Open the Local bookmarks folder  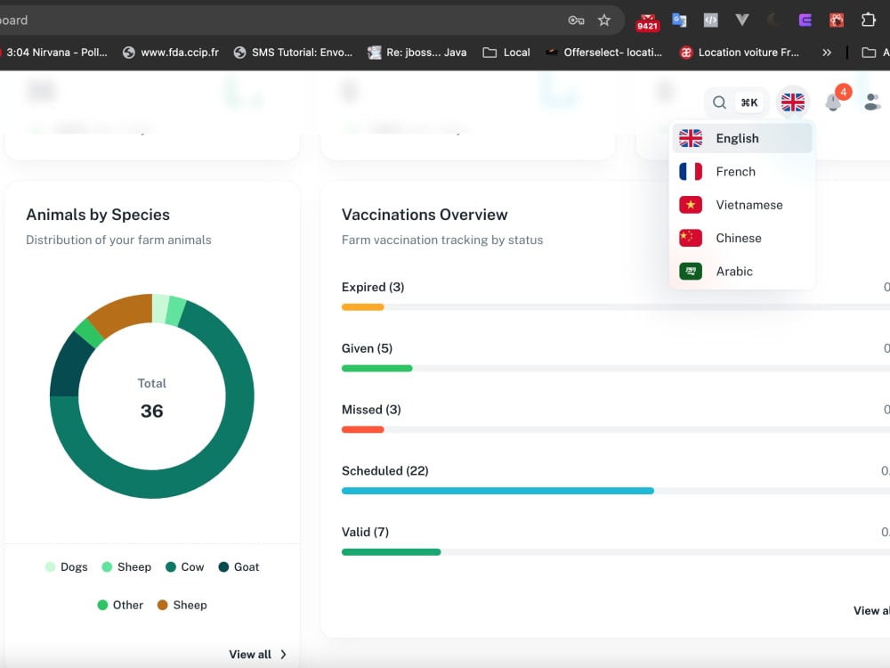[x=506, y=53]
